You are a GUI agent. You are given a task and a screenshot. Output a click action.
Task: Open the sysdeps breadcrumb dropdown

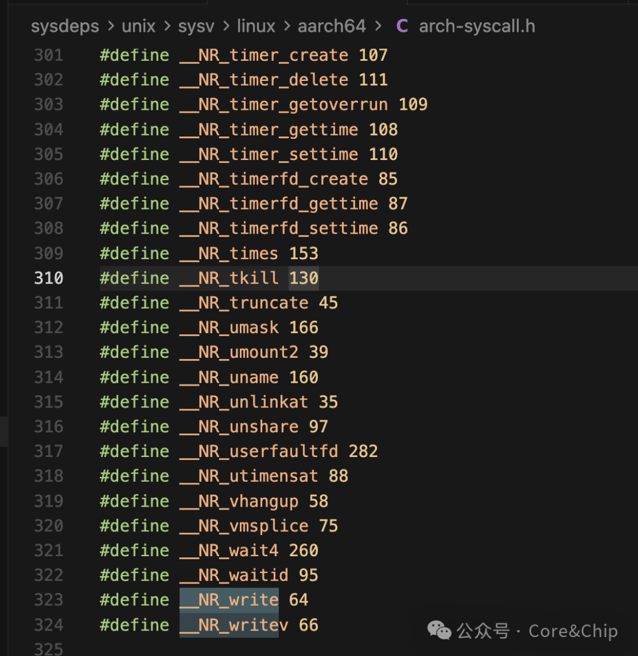tap(64, 26)
